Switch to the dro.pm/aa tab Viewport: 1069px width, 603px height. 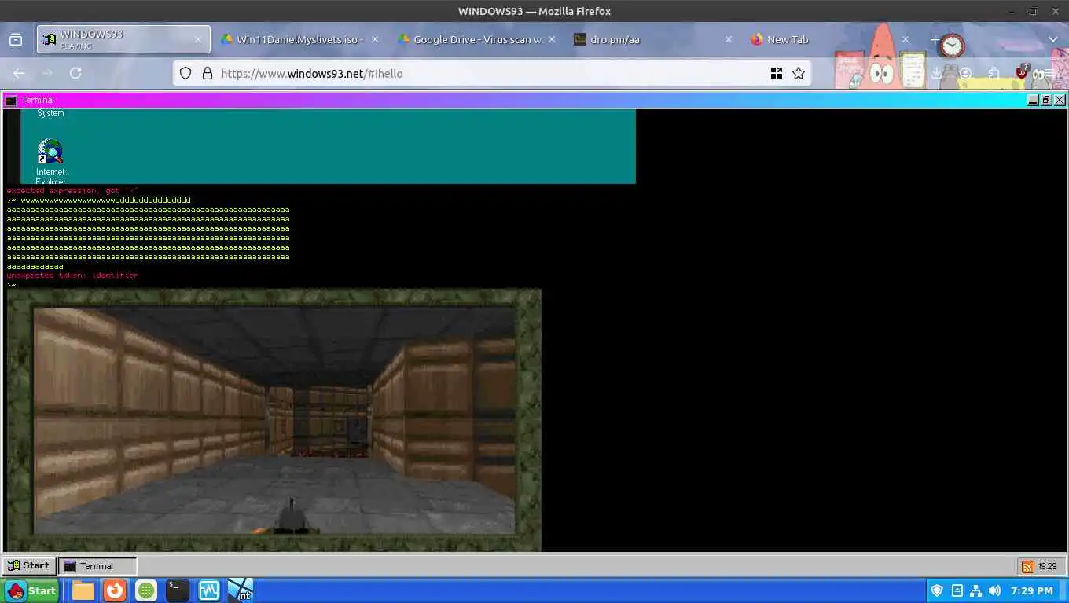click(x=652, y=39)
